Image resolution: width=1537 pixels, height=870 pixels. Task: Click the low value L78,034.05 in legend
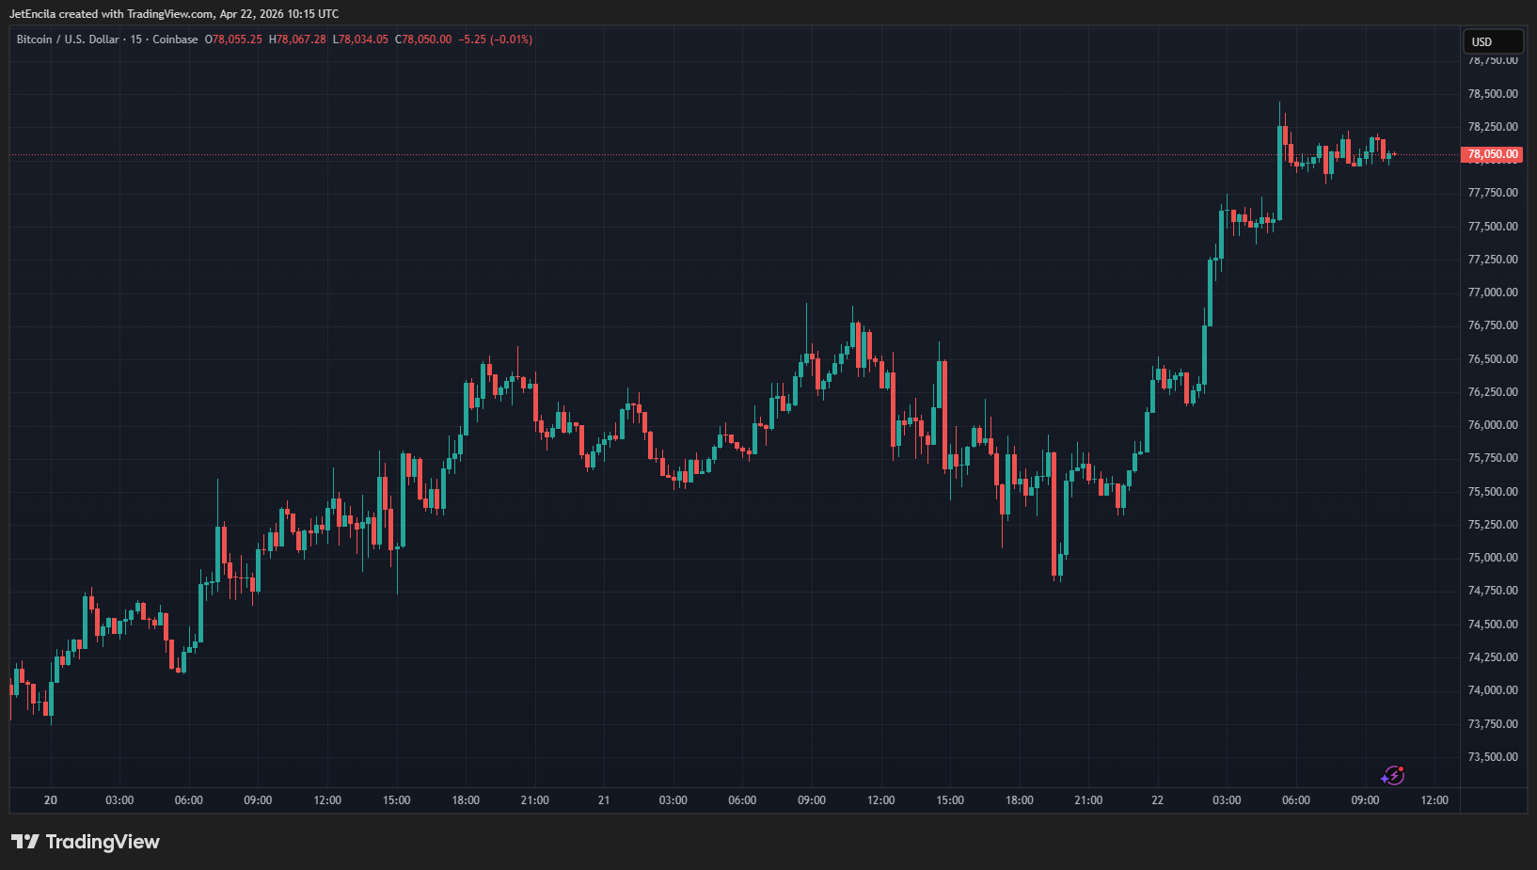coord(360,40)
